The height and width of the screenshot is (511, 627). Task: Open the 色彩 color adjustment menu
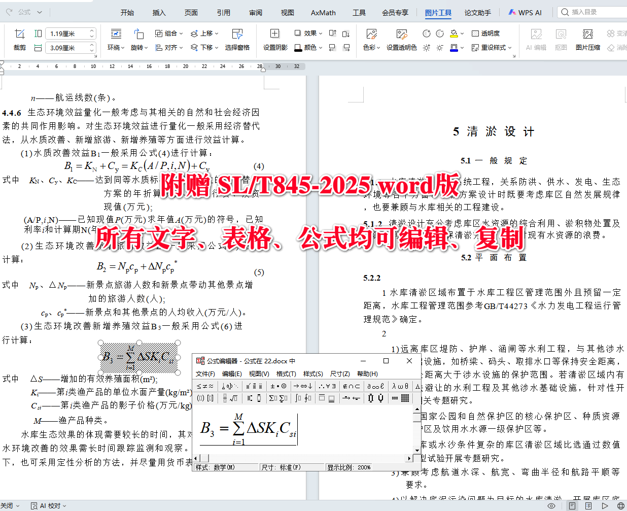click(x=371, y=40)
